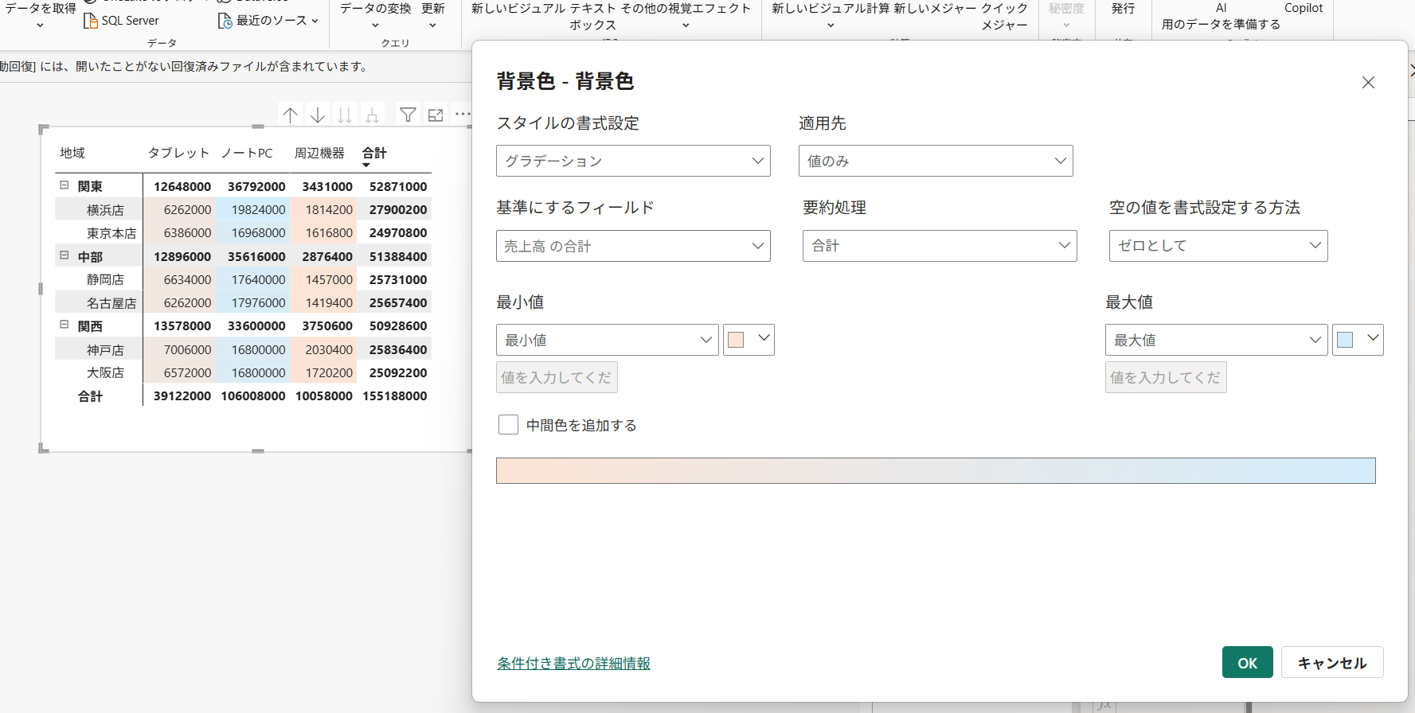Open the データの変換 ribbon menu

click(x=376, y=14)
